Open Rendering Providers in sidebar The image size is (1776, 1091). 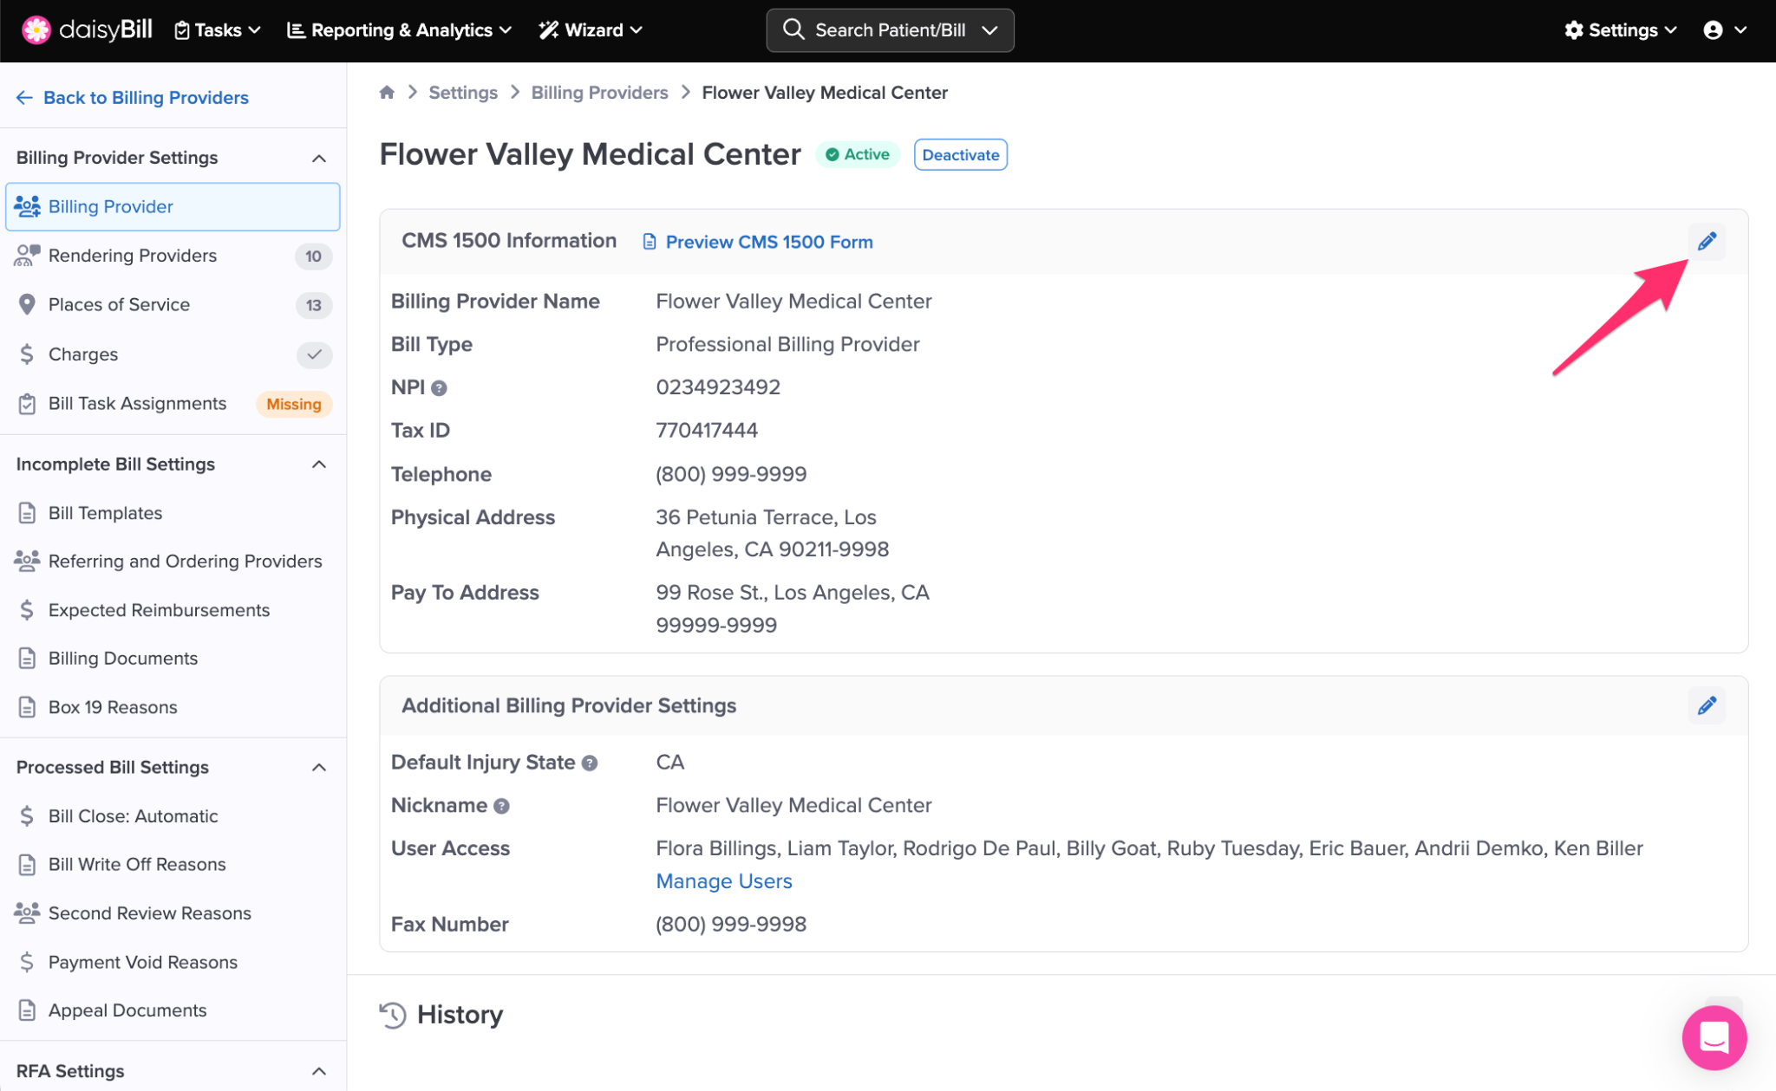[132, 256]
